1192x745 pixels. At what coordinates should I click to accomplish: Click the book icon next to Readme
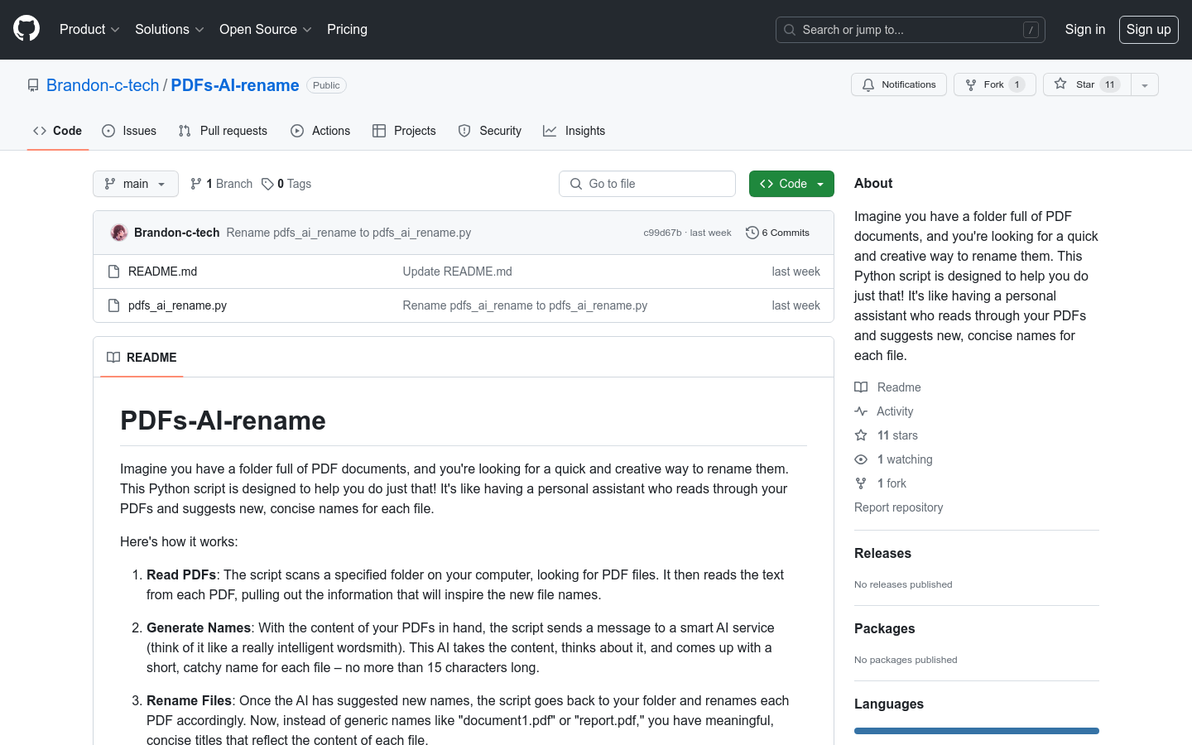pos(861,387)
